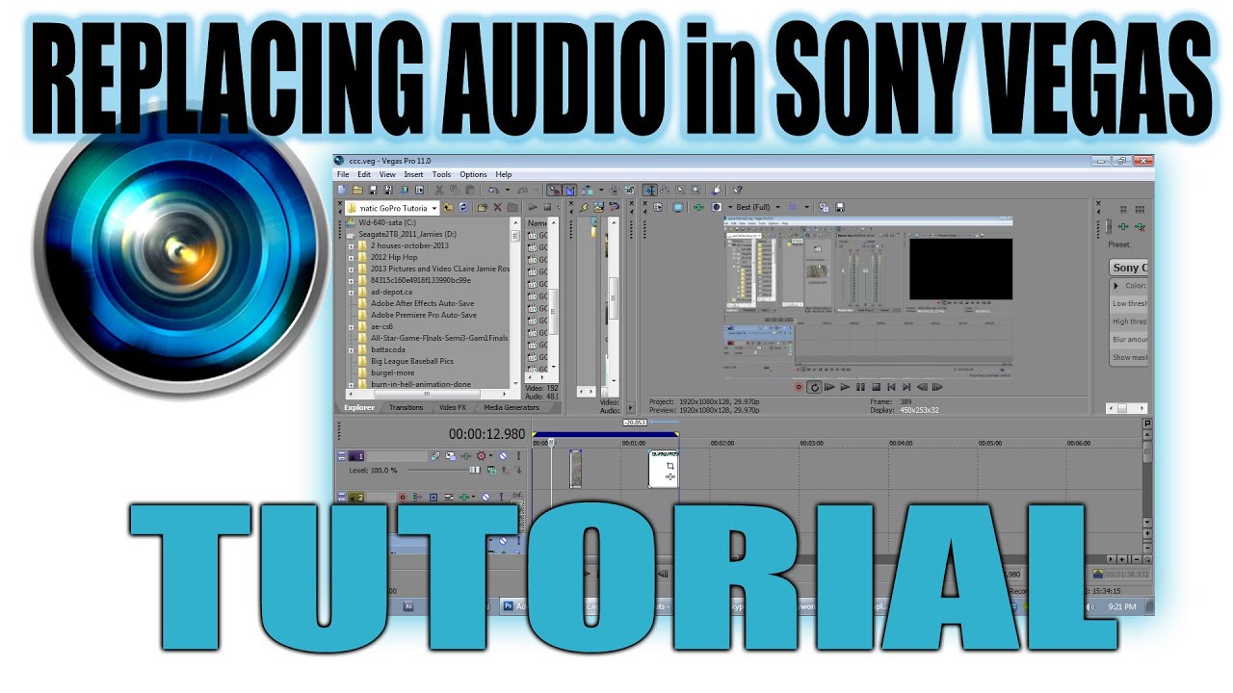Mute video track 1

click(503, 455)
